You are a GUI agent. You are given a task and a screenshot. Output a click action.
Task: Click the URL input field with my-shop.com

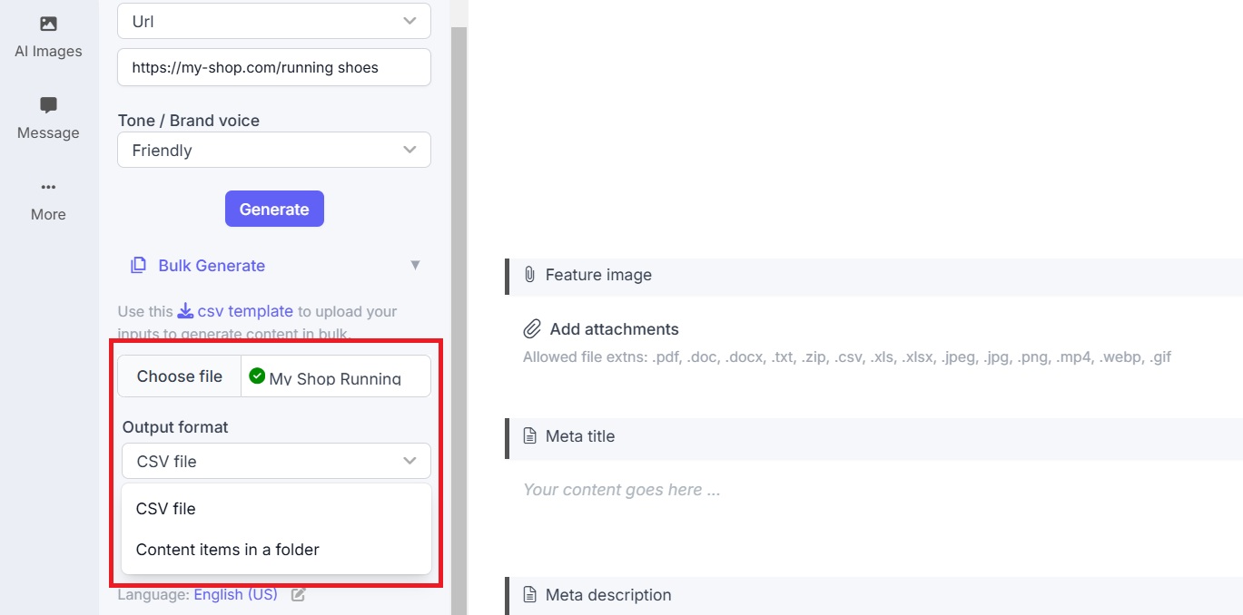tap(274, 67)
